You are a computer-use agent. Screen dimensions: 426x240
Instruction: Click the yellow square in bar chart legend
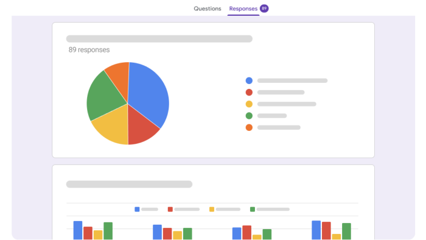click(x=212, y=210)
